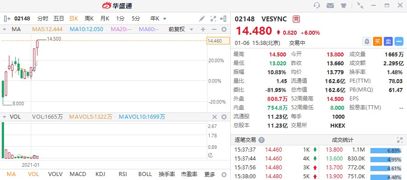
Task: Toggle MACD indicator
Action: pos(78,174)
